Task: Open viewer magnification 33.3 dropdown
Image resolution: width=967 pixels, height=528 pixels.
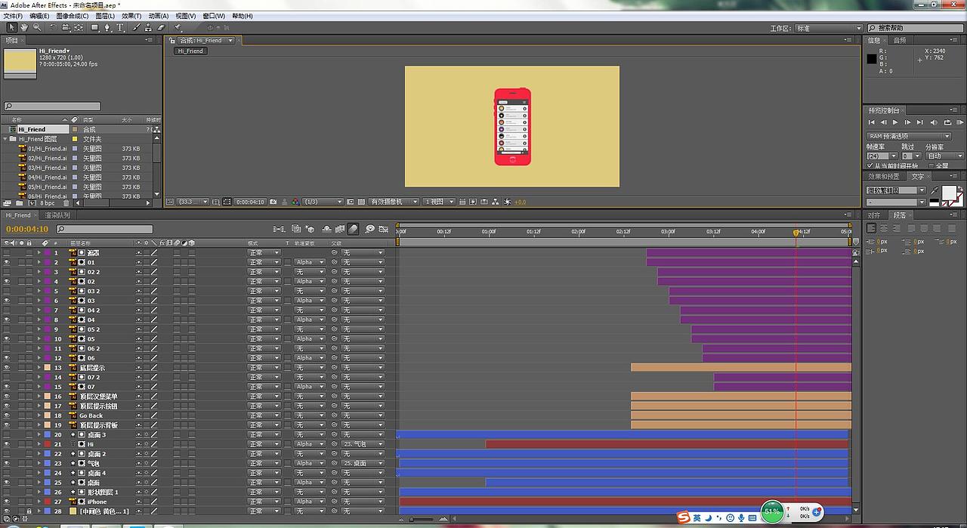Action: click(x=193, y=202)
